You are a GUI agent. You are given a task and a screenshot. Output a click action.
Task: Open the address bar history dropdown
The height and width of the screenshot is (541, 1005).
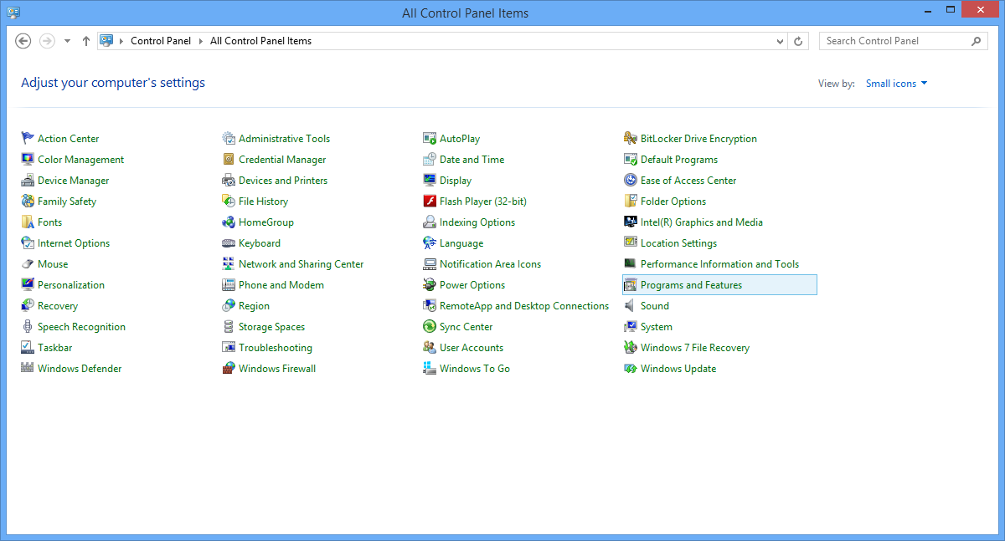click(x=780, y=41)
